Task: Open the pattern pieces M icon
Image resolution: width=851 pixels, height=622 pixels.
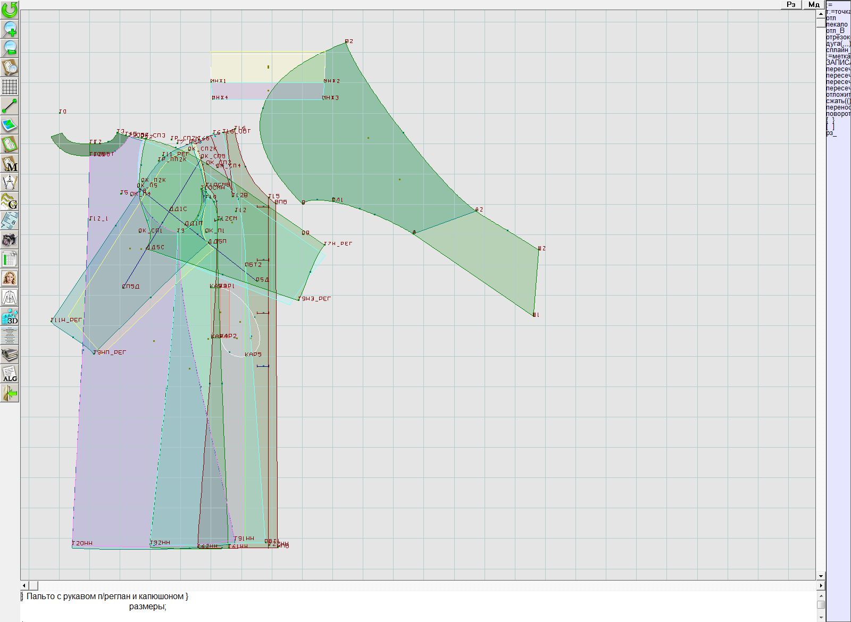Action: point(10,164)
